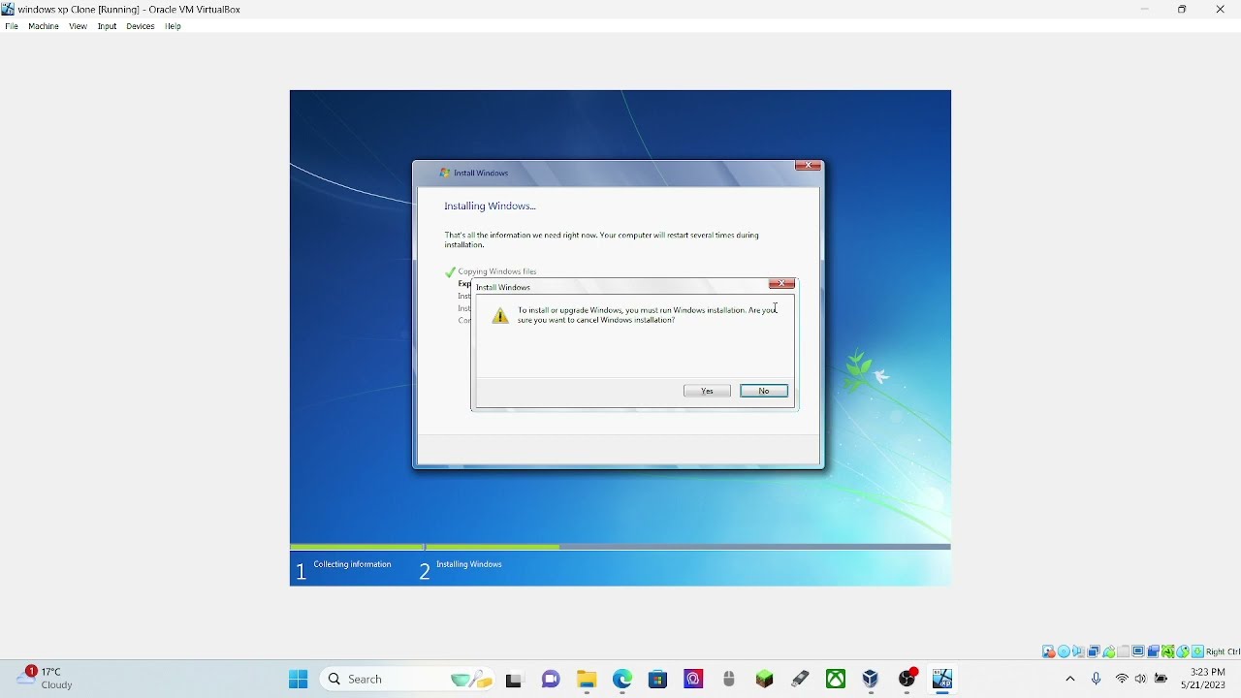
Task: Open the Help menu in VirtualBox
Action: click(x=174, y=26)
